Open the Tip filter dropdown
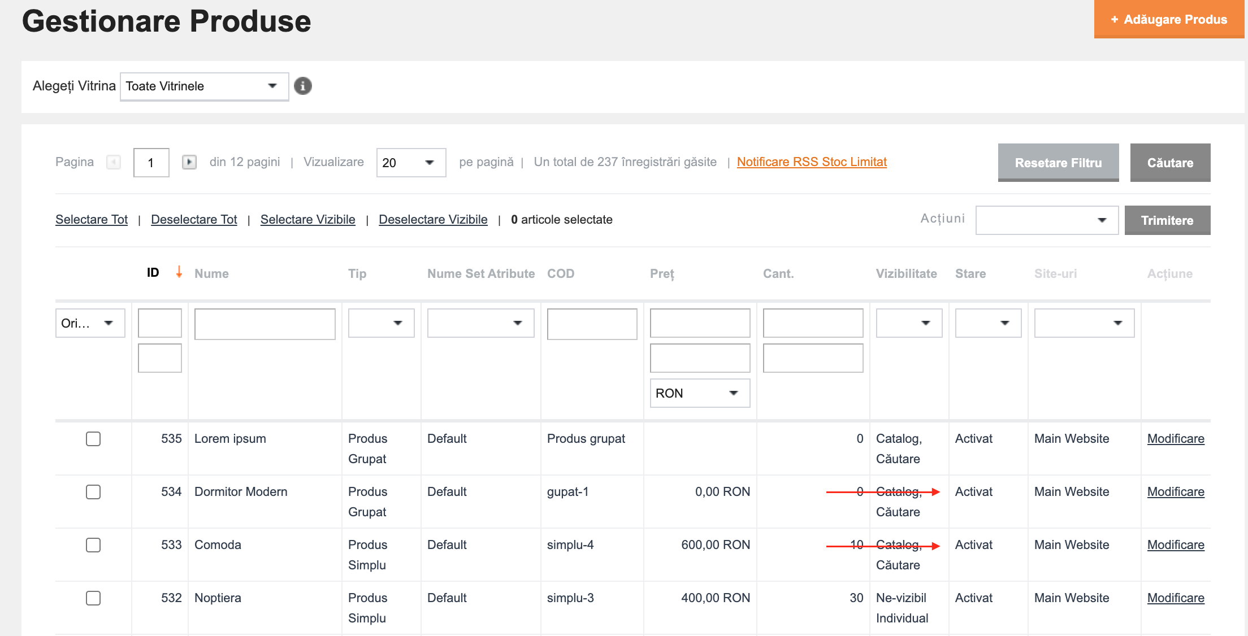 click(x=381, y=323)
